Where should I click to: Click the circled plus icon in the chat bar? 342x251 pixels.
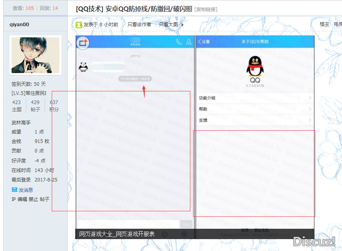click(x=184, y=234)
